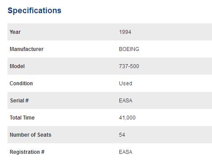Click the year value 1994
The image size is (212, 167).
pos(125,32)
